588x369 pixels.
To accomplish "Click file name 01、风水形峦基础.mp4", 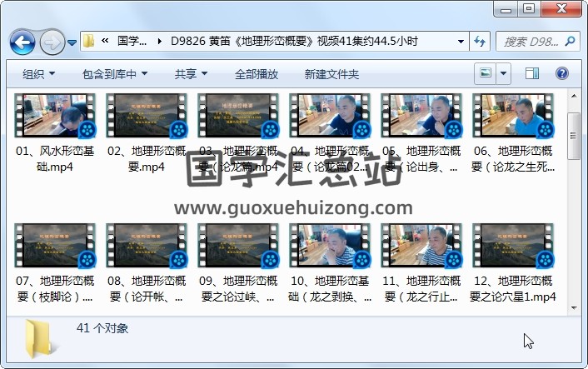I will click(x=55, y=159).
